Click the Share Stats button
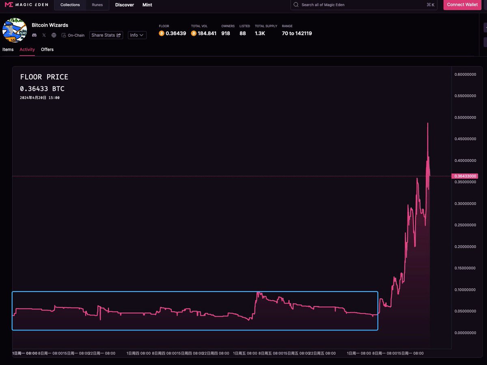The width and height of the screenshot is (487, 365). [x=106, y=35]
